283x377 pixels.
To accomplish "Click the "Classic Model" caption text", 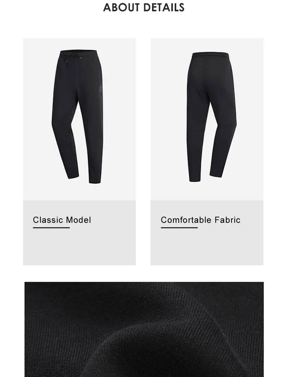I will pyautogui.click(x=62, y=220).
